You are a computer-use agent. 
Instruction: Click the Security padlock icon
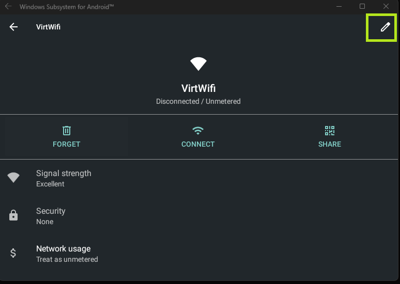point(13,216)
